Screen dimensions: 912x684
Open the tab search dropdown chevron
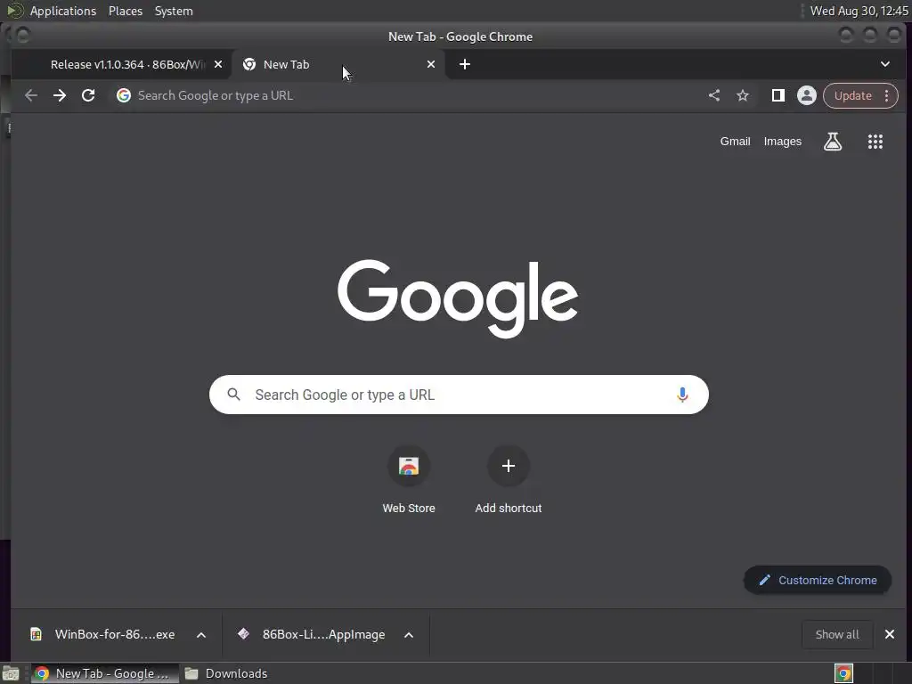884,64
